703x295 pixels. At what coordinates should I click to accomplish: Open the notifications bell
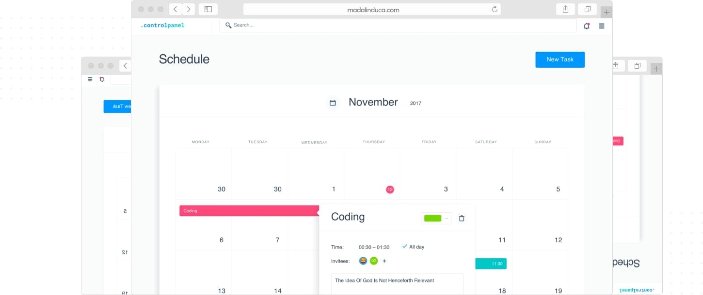pos(587,26)
